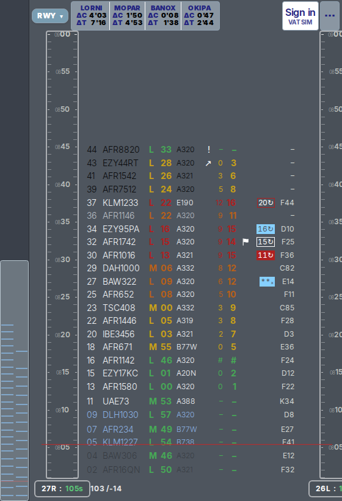Select callsign AFR234
The height and width of the screenshot is (501, 342).
(118, 429)
